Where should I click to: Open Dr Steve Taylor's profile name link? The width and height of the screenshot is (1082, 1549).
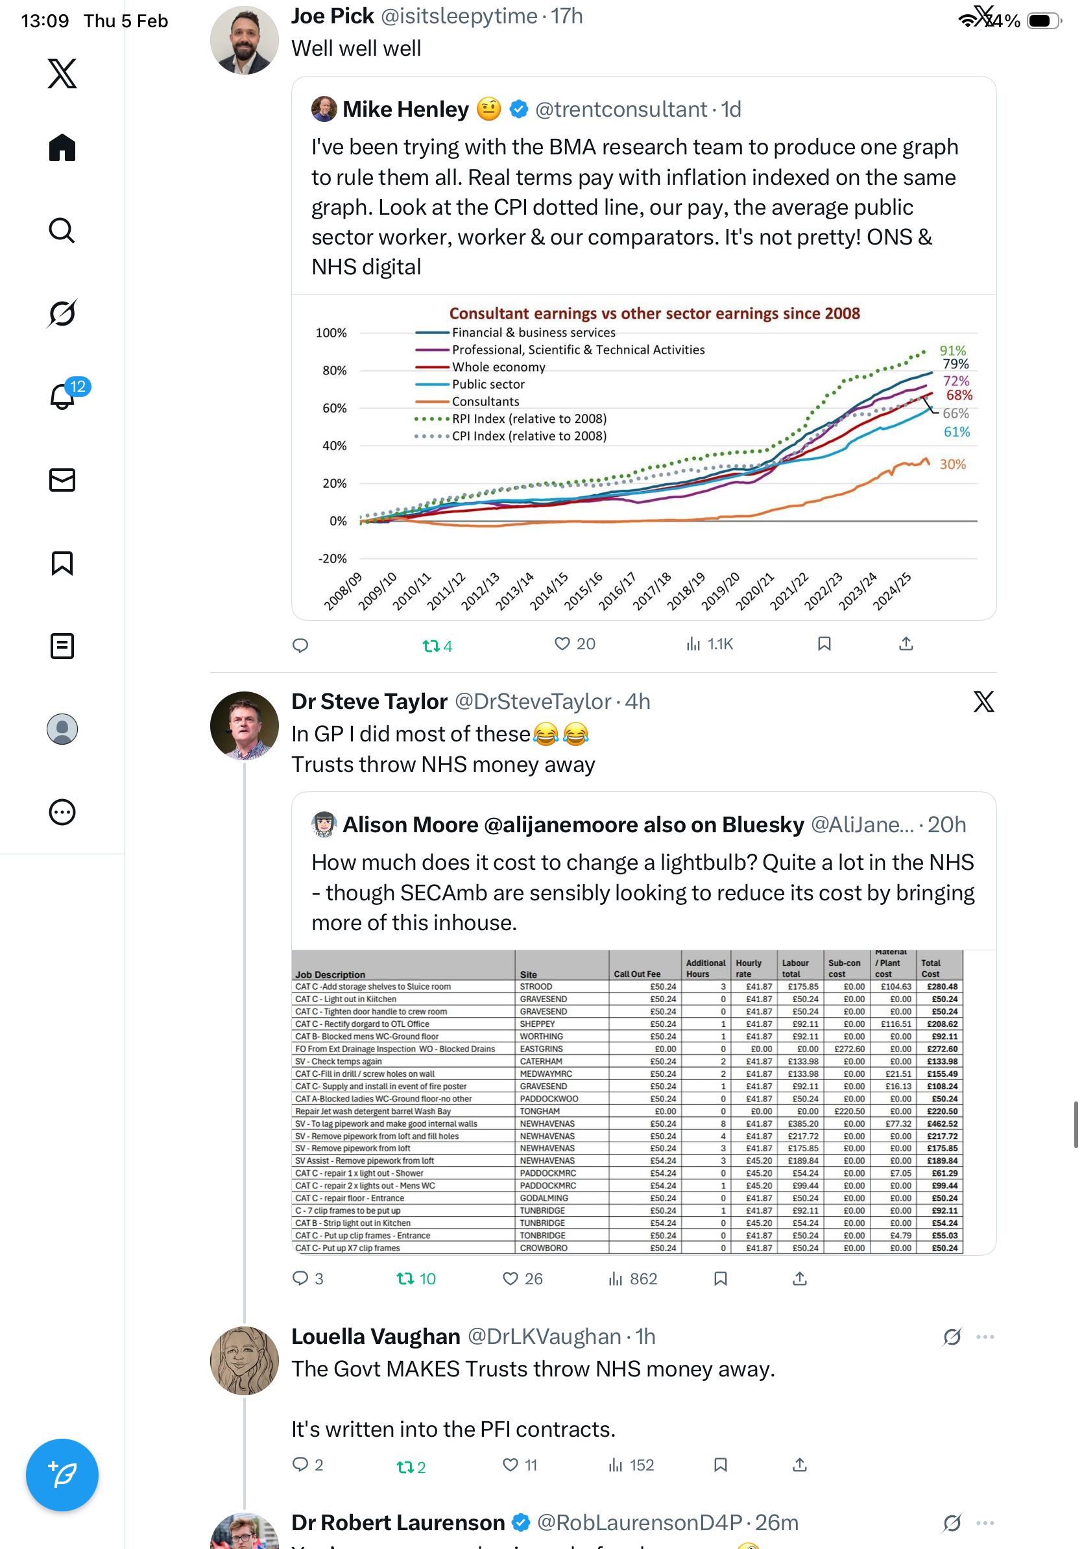coord(369,702)
